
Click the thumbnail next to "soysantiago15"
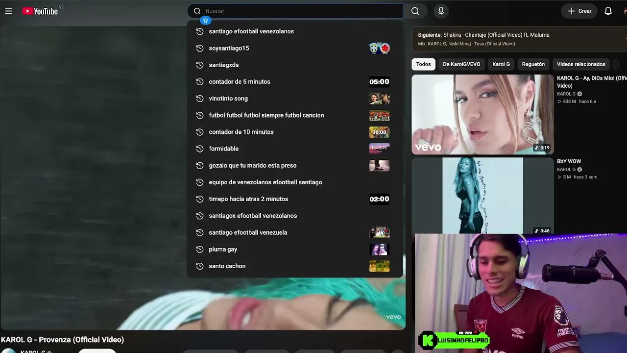pos(379,48)
